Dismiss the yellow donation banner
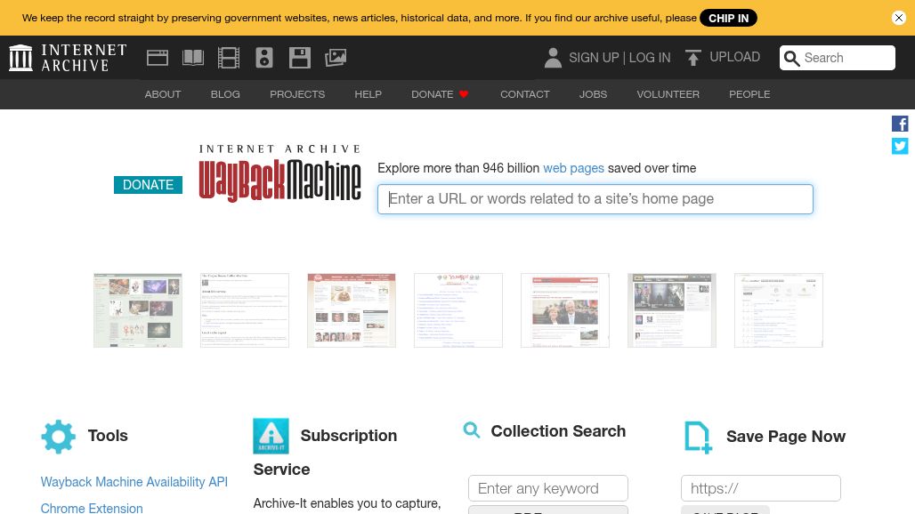The height and width of the screenshot is (514, 915). tap(899, 18)
